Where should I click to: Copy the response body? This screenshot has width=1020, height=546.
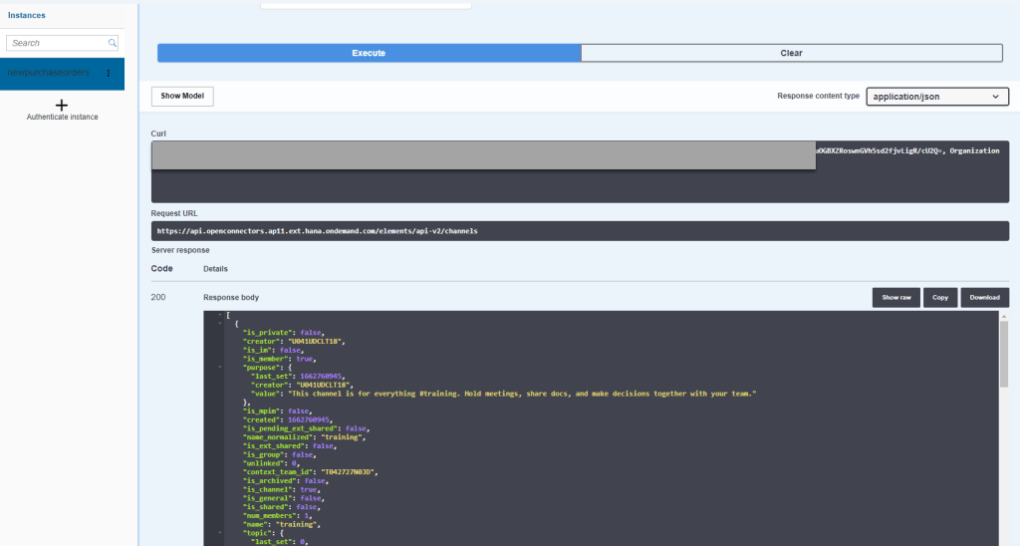pos(939,298)
